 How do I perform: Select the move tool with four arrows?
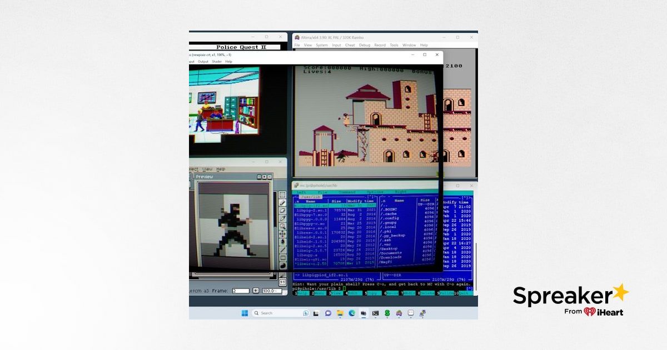pos(282,234)
